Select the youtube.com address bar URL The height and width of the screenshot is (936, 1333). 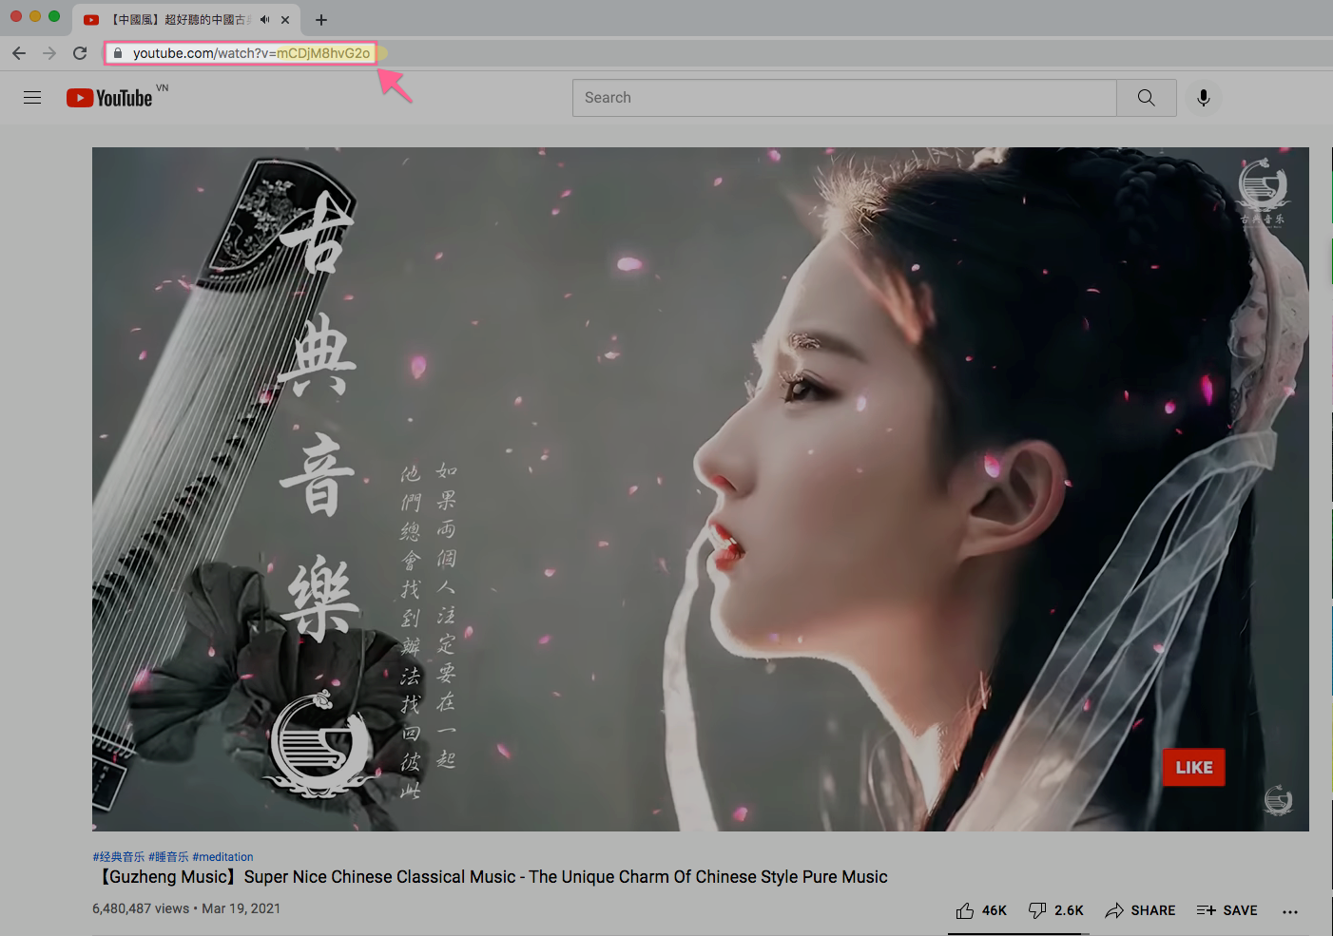click(x=251, y=53)
